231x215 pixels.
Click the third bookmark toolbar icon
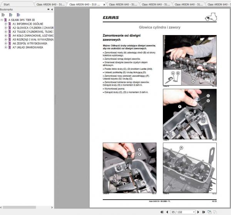click(x=18, y=15)
